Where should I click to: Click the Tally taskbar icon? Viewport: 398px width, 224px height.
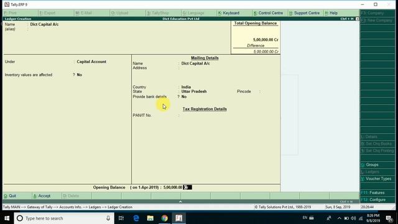(x=178, y=218)
